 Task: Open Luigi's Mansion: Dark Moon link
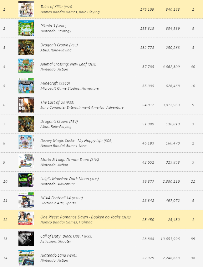click(x=64, y=179)
